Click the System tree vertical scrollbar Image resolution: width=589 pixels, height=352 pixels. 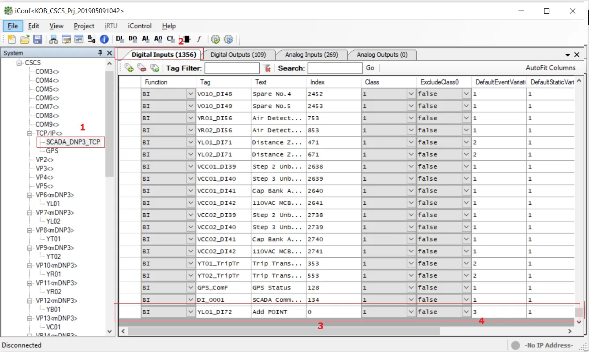[110, 123]
